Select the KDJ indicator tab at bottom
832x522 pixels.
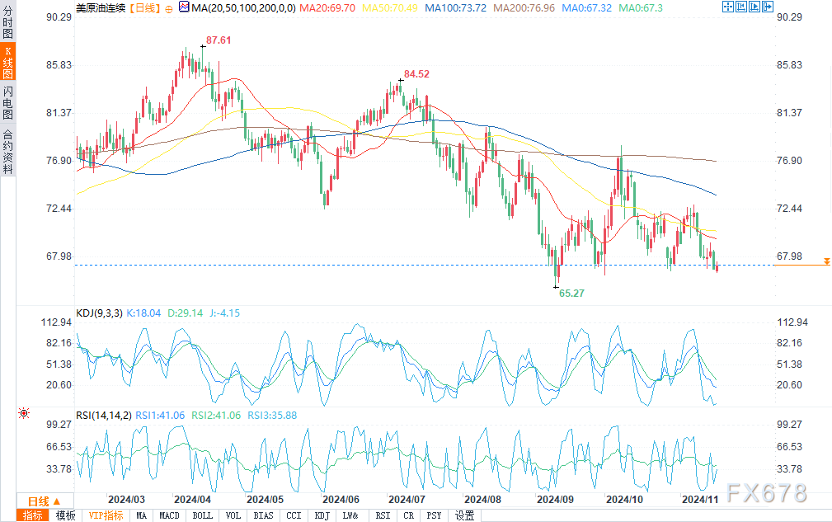coord(322,515)
